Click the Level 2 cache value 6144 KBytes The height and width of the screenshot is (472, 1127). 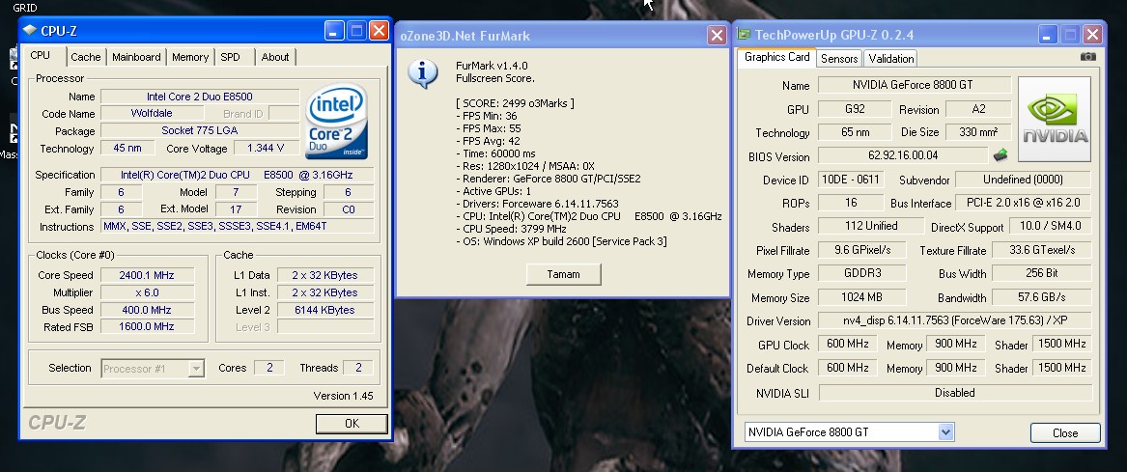[324, 310]
